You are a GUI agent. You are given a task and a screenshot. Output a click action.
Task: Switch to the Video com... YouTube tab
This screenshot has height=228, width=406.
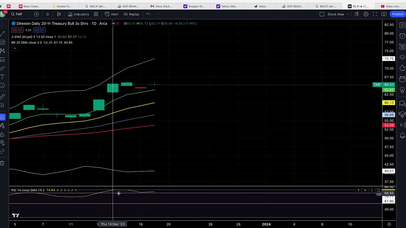(x=391, y=6)
